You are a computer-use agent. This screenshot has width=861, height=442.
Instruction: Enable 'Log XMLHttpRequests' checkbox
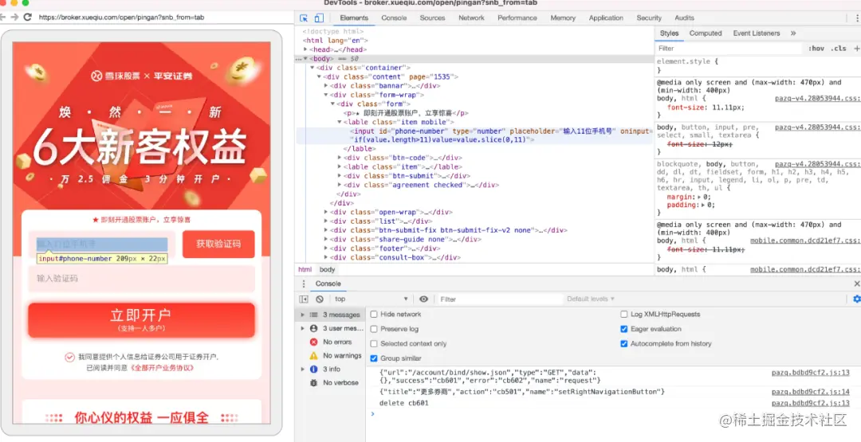point(623,315)
